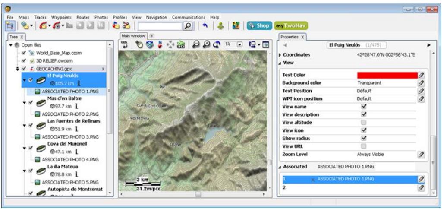Click the Shop button
444x209 pixels.
(x=258, y=26)
